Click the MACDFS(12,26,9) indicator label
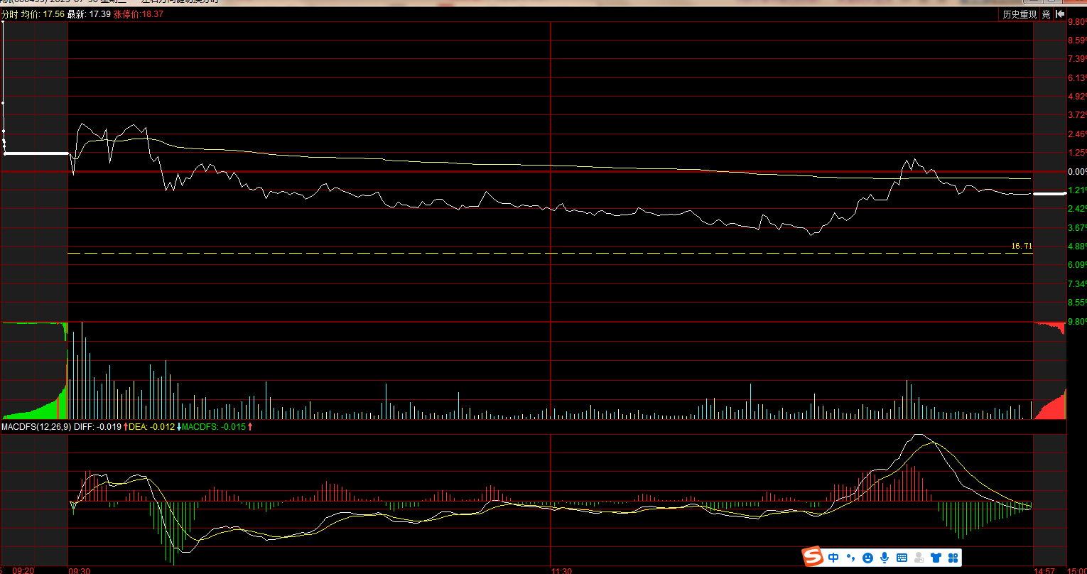The width and height of the screenshot is (1087, 574). point(36,427)
